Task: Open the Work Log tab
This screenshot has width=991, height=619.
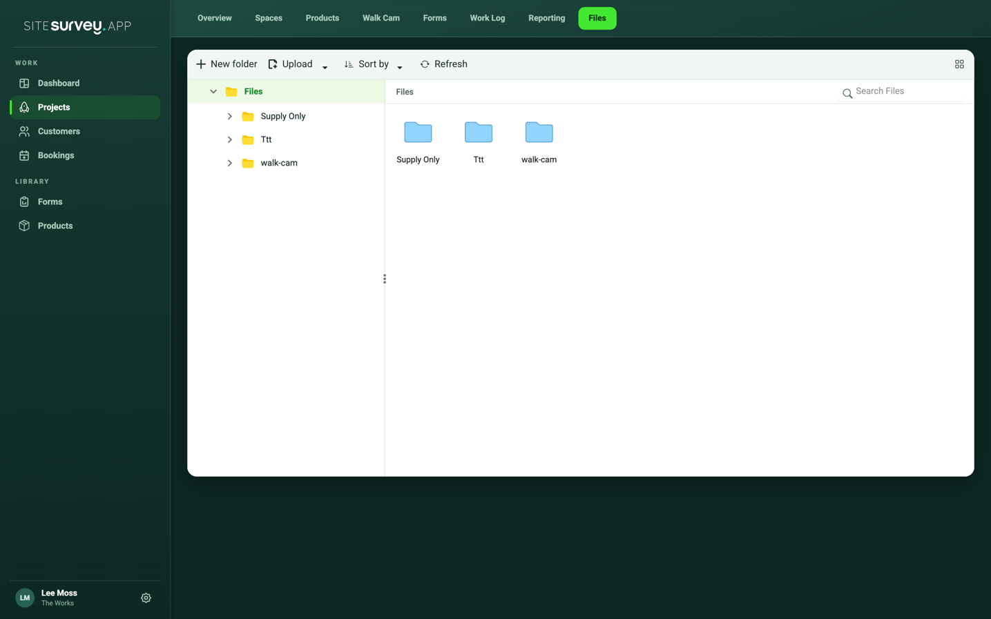Action: [x=488, y=19]
